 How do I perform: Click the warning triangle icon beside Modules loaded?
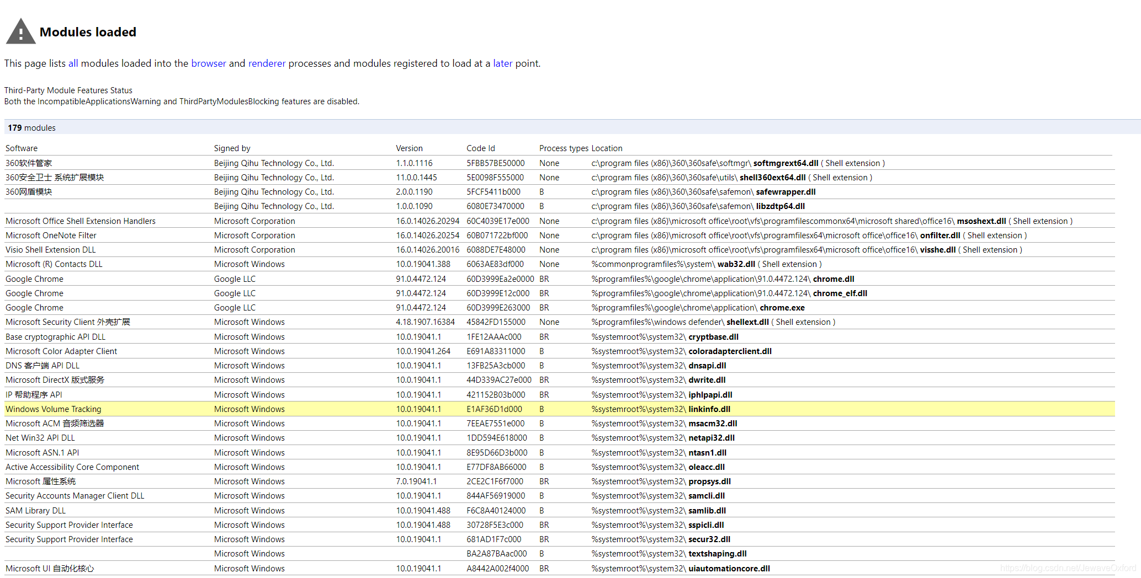20,31
